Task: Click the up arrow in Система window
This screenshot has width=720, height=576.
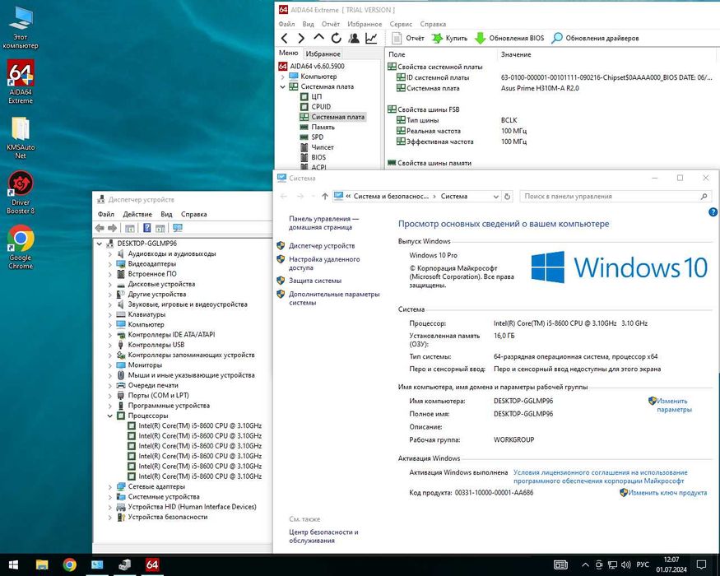Action: pos(325,197)
